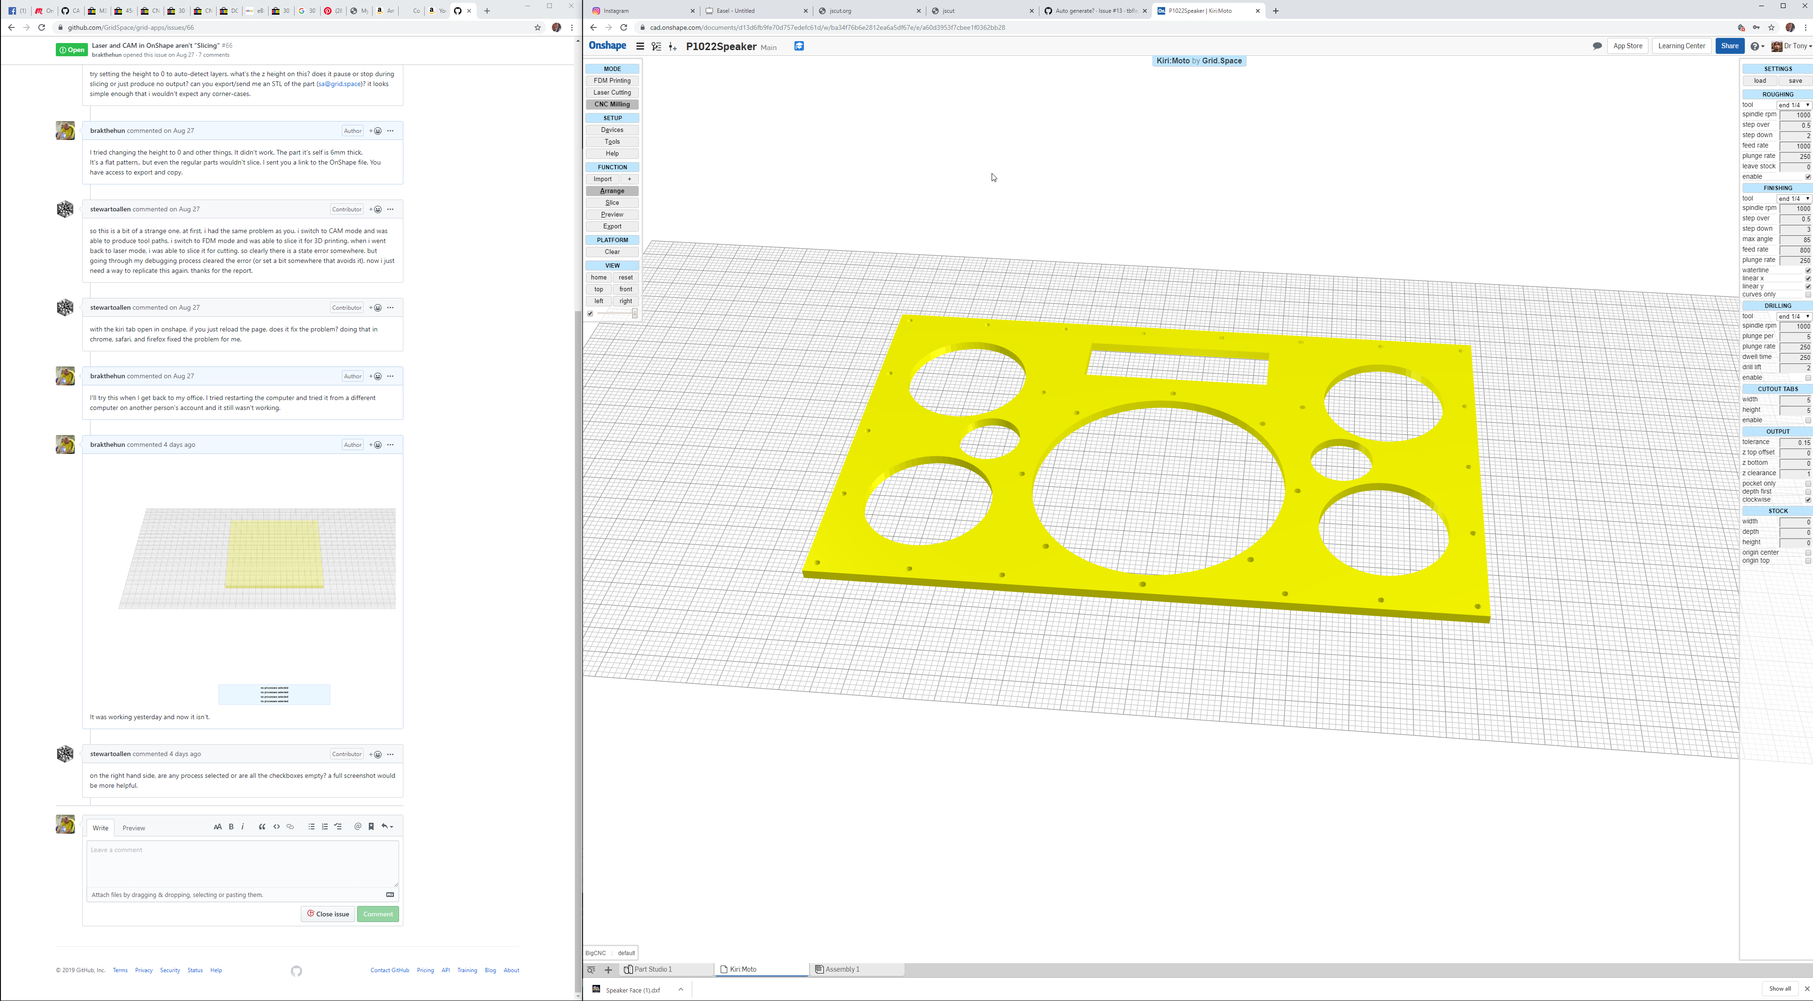Expand the Speaker Face (1).dxf panel chevron
The width and height of the screenshot is (1813, 1001).
pyautogui.click(x=680, y=990)
